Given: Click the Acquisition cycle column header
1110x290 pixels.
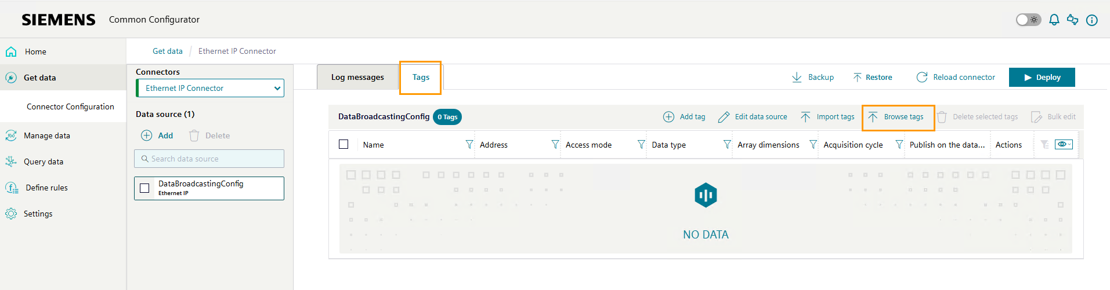Looking at the screenshot, I should tap(853, 145).
